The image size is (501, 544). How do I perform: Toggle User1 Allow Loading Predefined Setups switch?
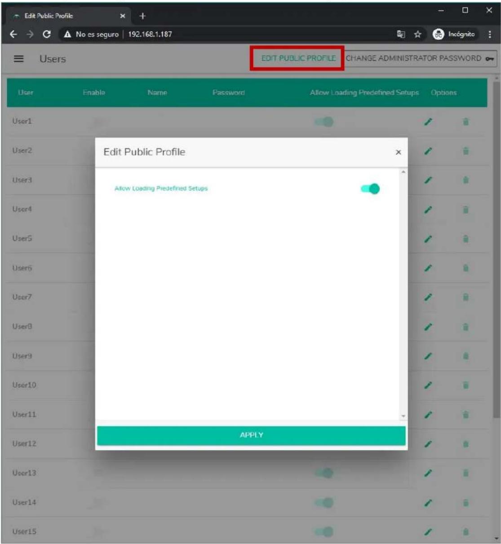point(324,122)
